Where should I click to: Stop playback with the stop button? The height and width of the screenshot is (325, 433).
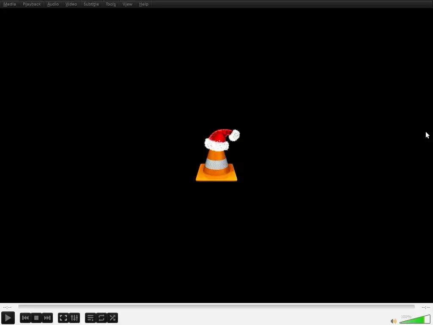pyautogui.click(x=36, y=318)
